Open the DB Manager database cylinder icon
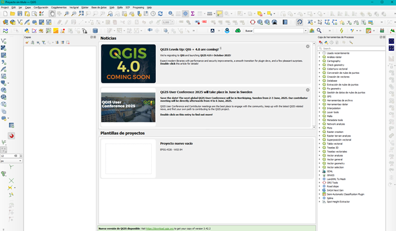The height and width of the screenshot is (231, 396). (95, 31)
